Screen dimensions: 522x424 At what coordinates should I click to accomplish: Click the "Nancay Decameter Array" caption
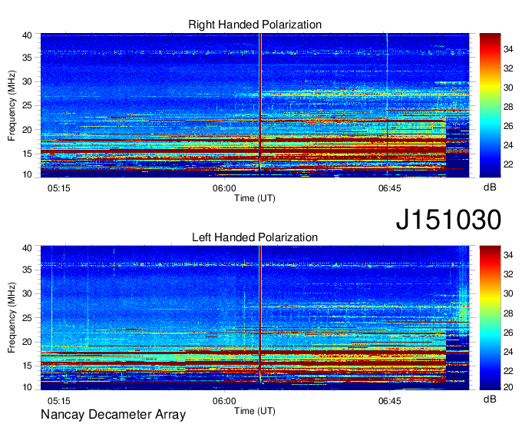click(x=113, y=415)
